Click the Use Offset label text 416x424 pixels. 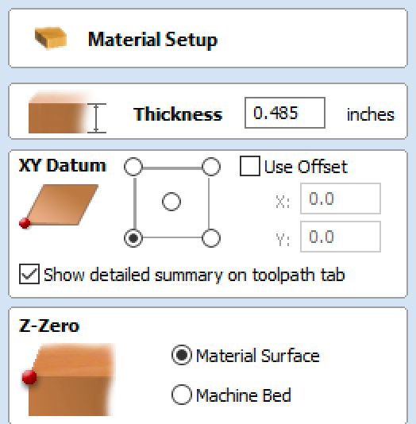pyautogui.click(x=306, y=167)
